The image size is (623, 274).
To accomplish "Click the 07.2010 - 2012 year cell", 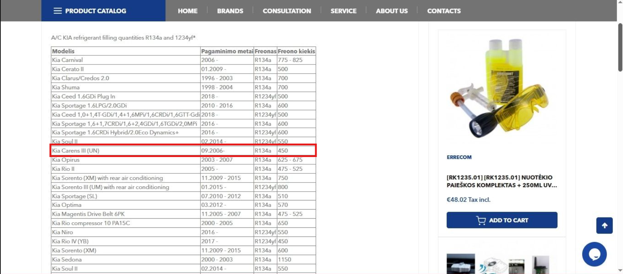I will [x=227, y=196].
